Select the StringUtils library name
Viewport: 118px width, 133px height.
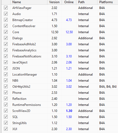[x=19, y=123]
